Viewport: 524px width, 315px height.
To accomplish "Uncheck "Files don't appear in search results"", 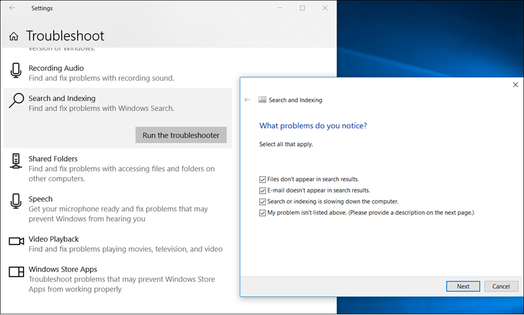I will [263, 179].
